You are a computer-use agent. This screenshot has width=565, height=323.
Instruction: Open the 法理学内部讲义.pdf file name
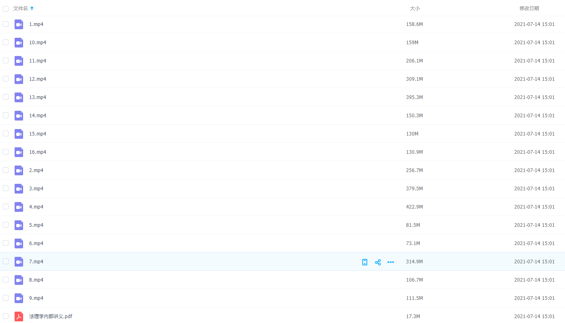tap(51, 317)
